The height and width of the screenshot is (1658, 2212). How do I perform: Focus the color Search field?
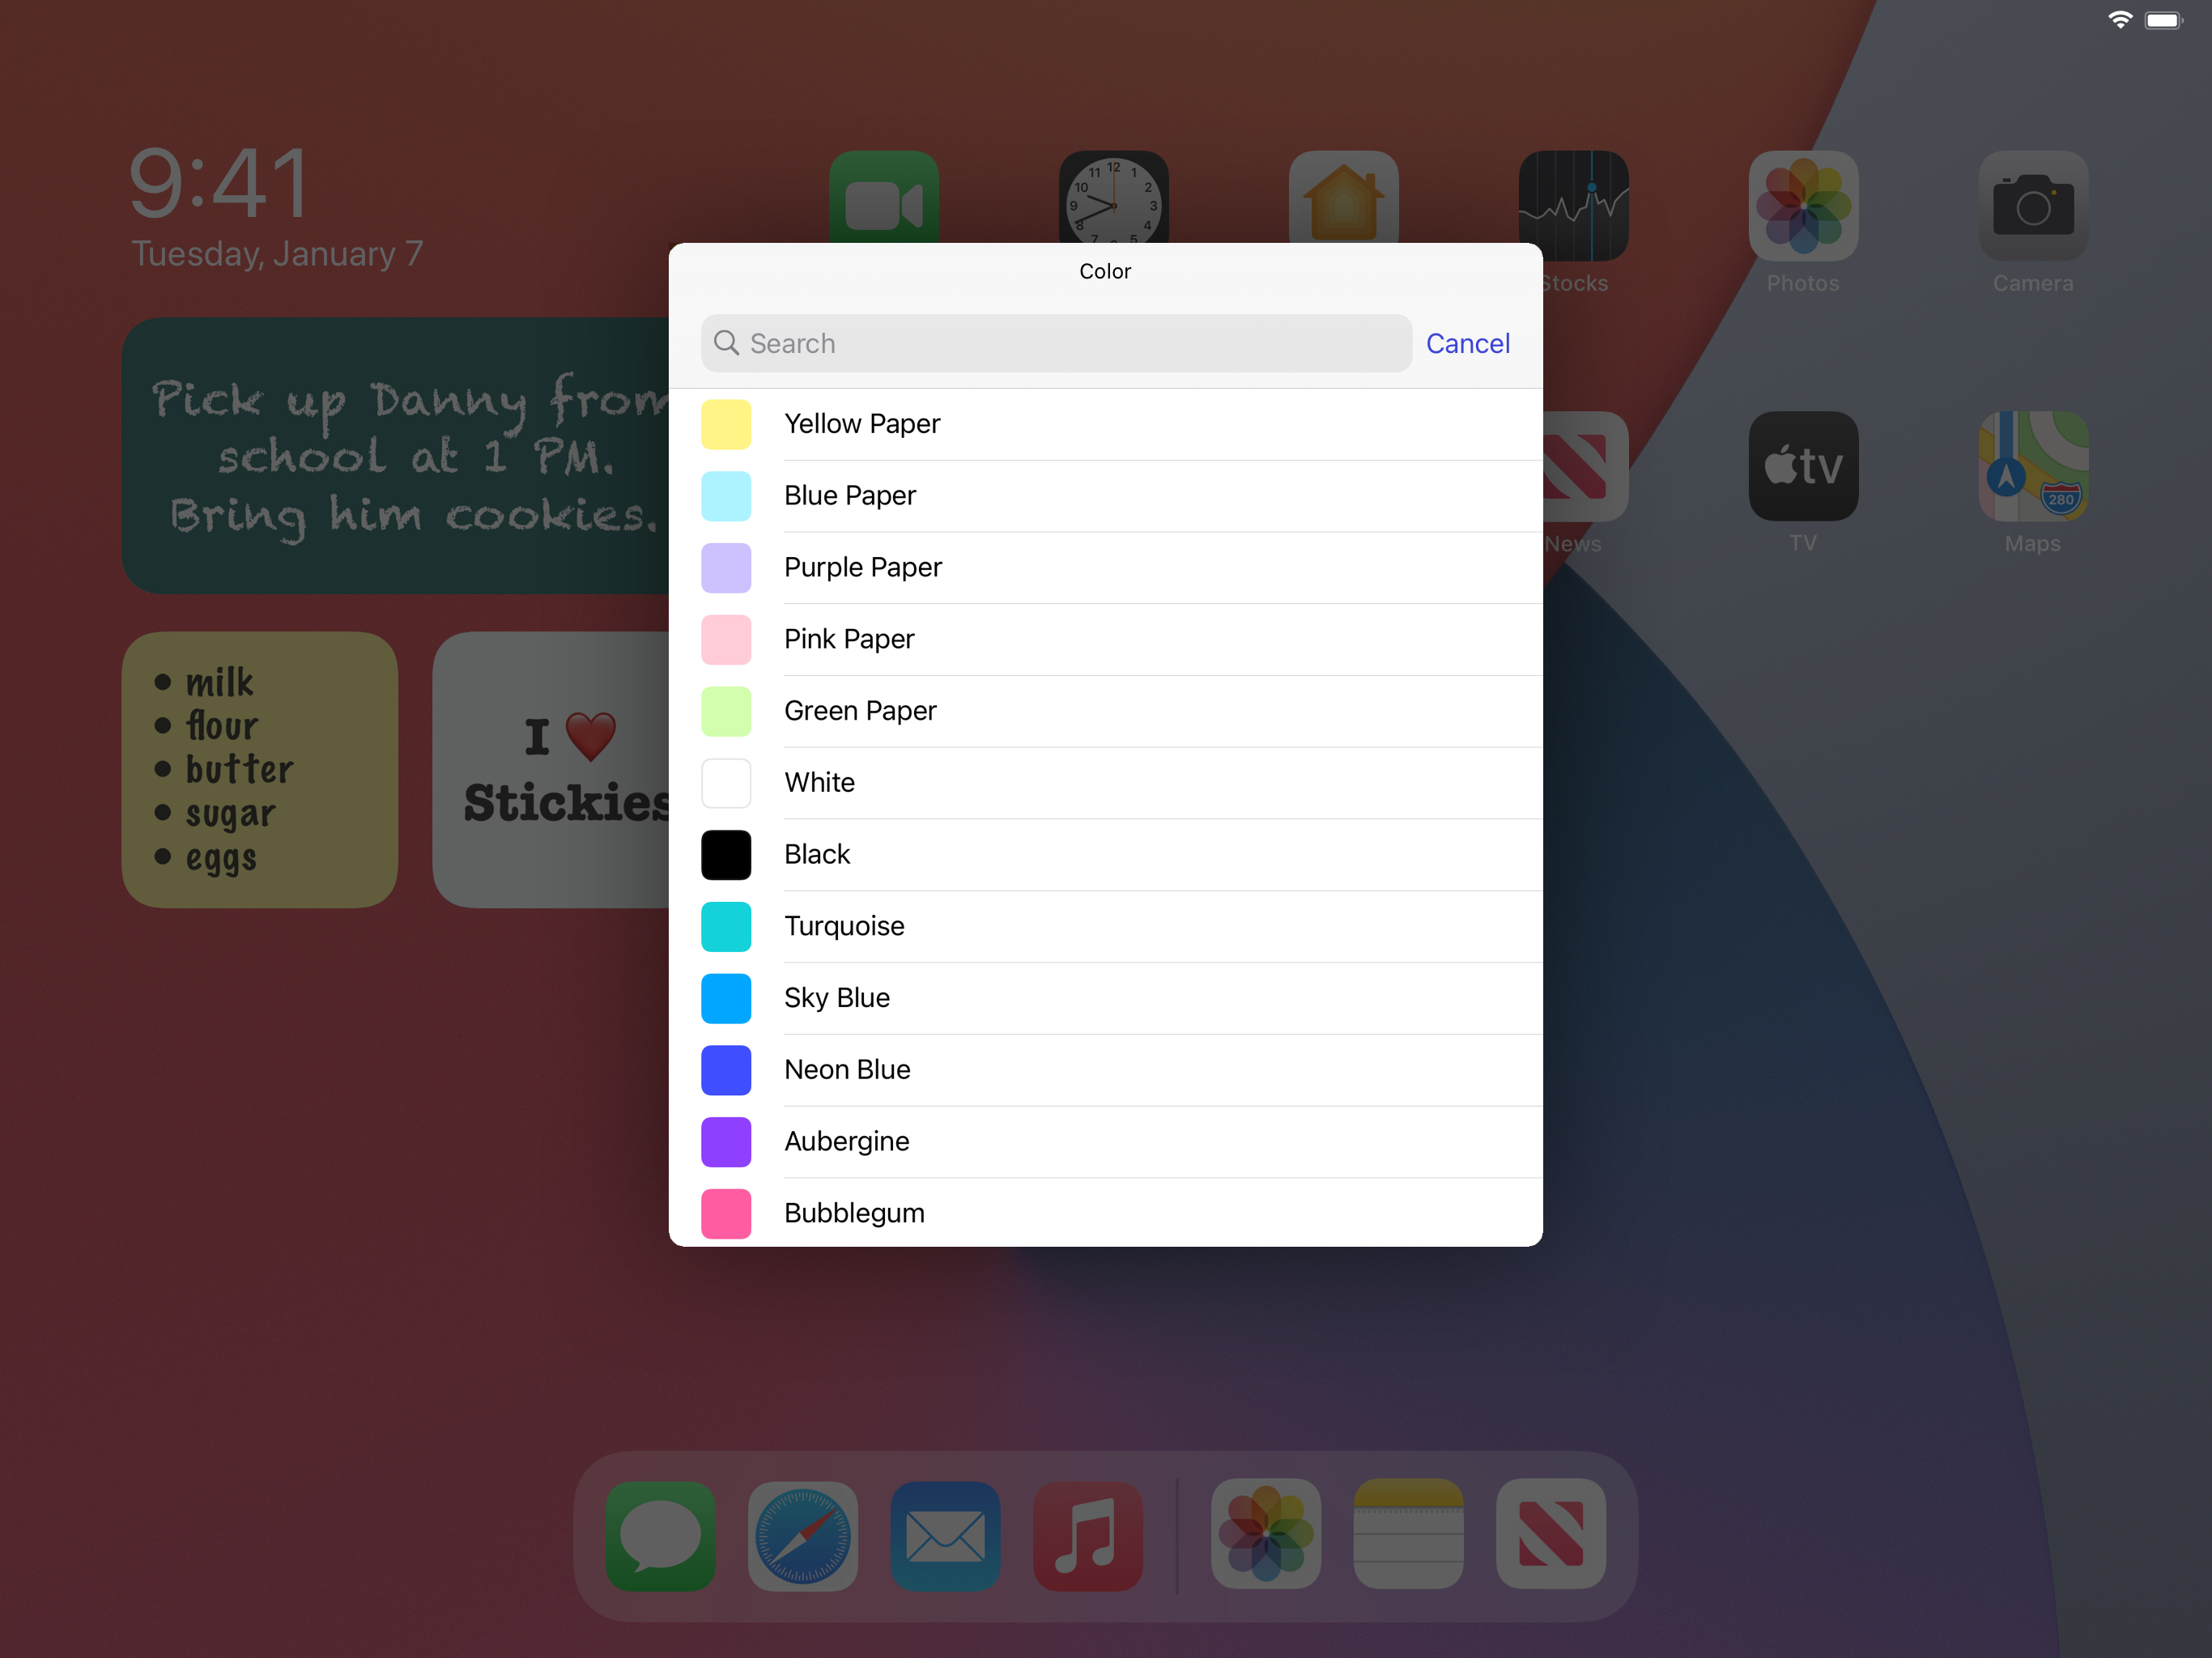click(x=1056, y=343)
